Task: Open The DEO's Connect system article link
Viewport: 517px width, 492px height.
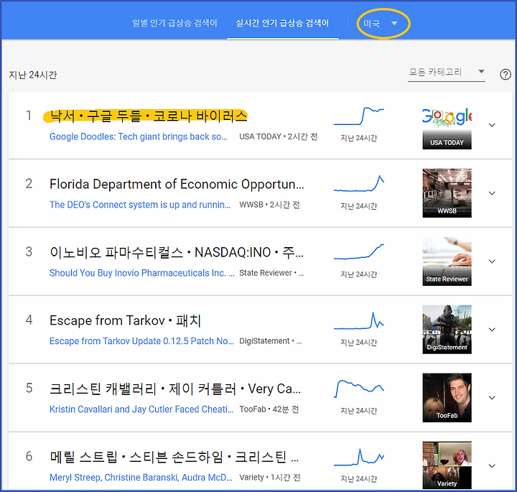Action: click(x=140, y=205)
